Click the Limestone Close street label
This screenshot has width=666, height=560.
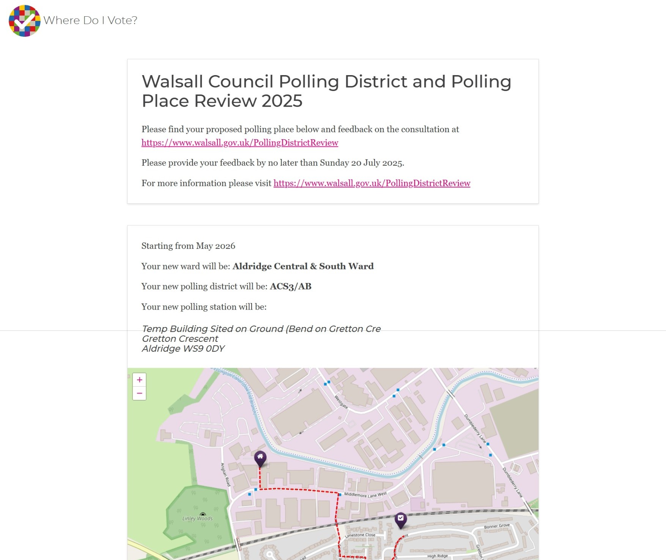pyautogui.click(x=360, y=535)
